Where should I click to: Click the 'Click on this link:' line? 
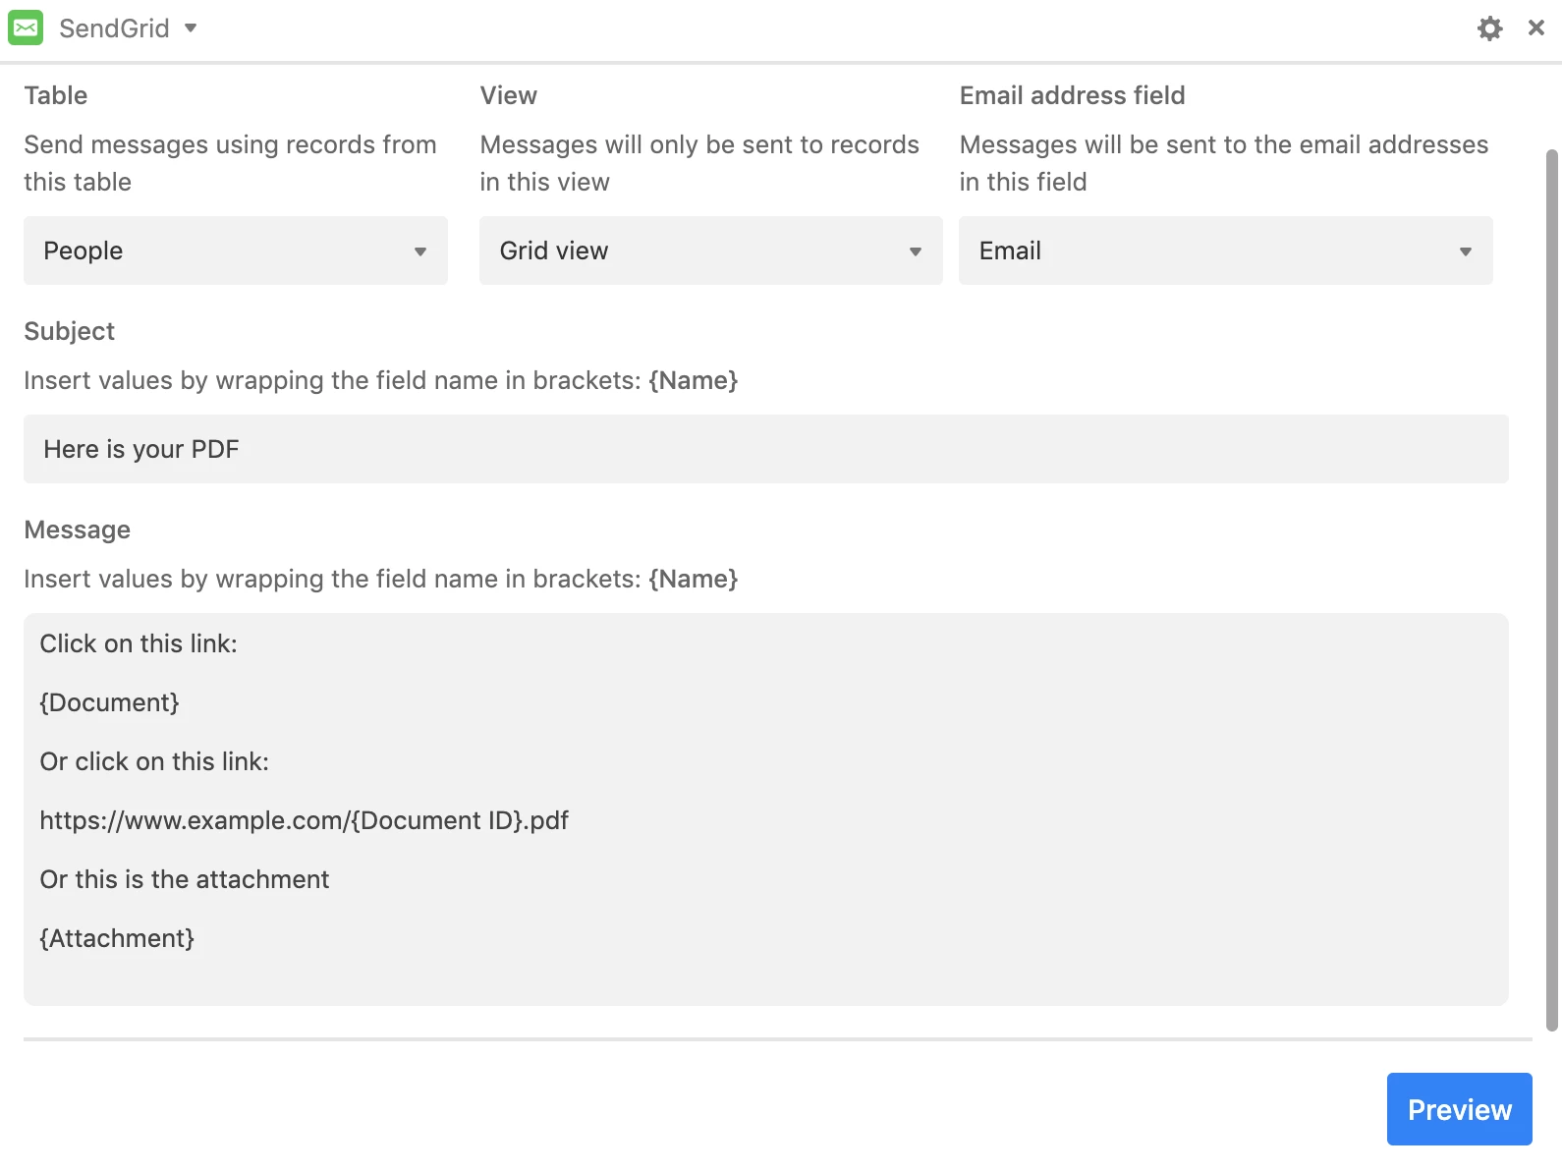[x=139, y=643]
